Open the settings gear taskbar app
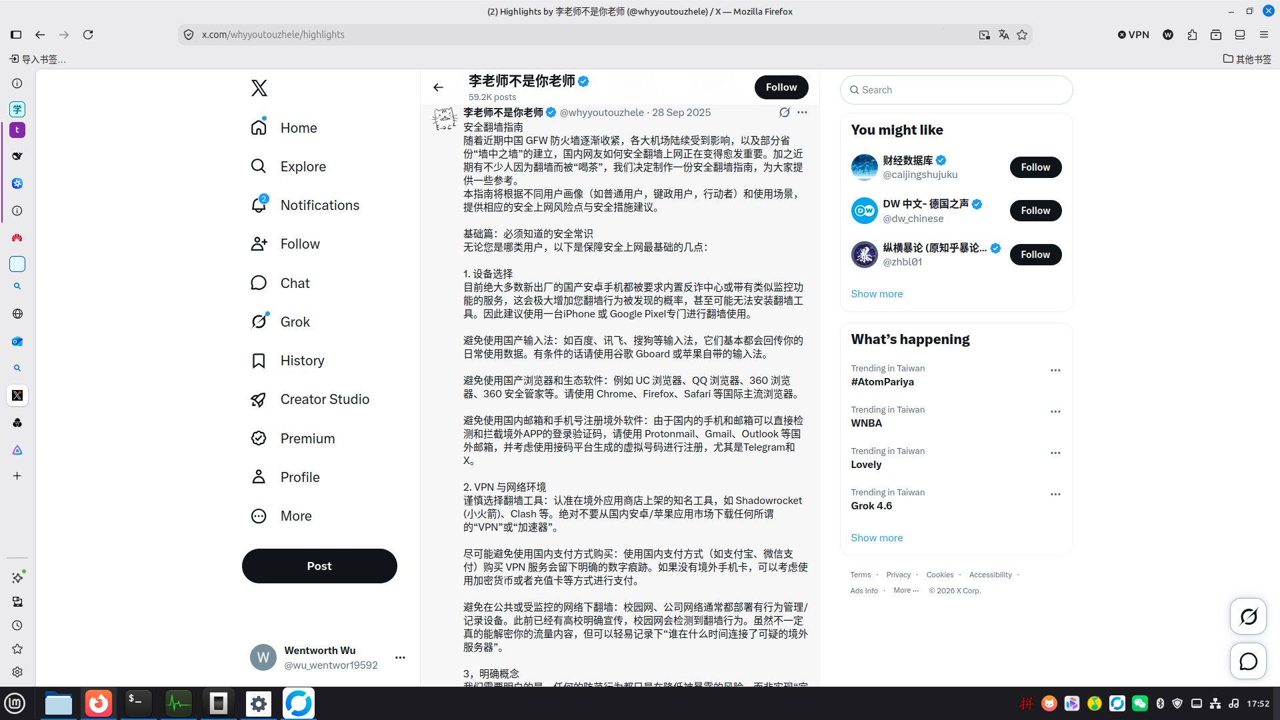The height and width of the screenshot is (720, 1280). point(259,703)
